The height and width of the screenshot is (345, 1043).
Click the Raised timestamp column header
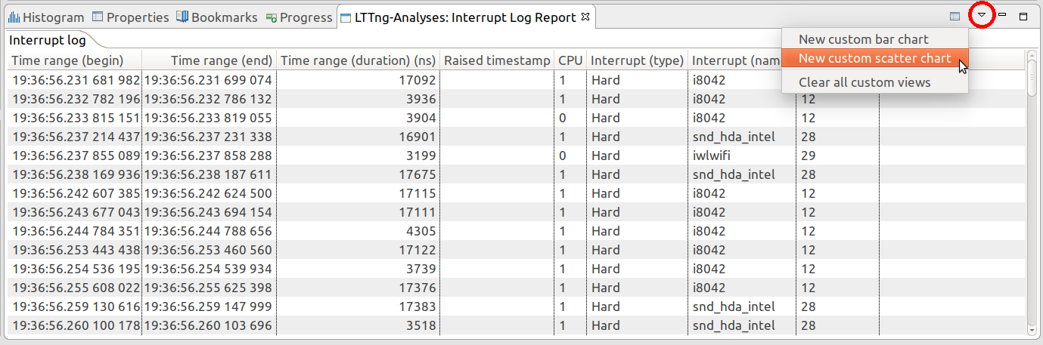point(497,60)
